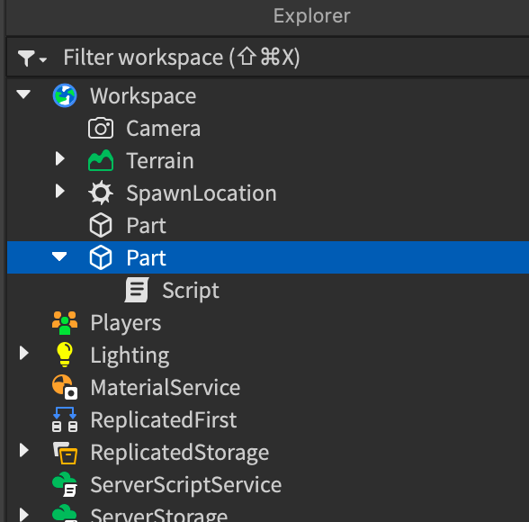Viewport: 529px width, 522px height.
Task: Click the Lighting bulb icon
Action: click(x=65, y=355)
